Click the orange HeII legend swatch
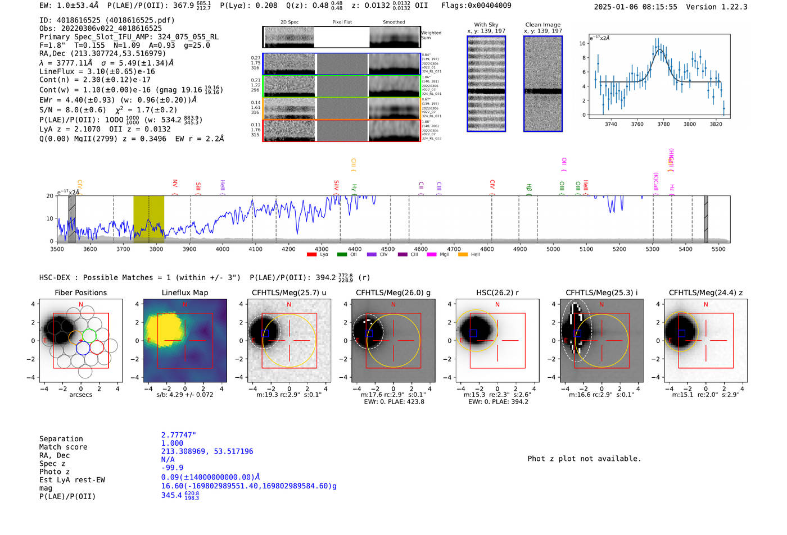The width and height of the screenshot is (787, 535). 463,255
